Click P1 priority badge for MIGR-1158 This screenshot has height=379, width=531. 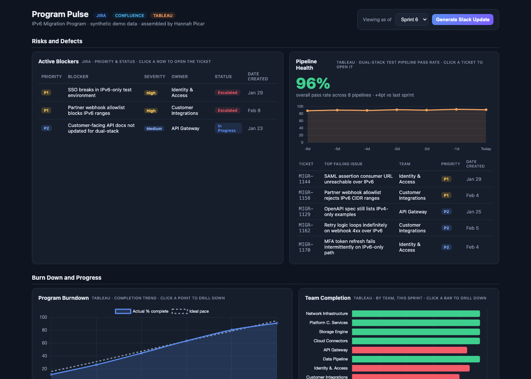pos(446,195)
